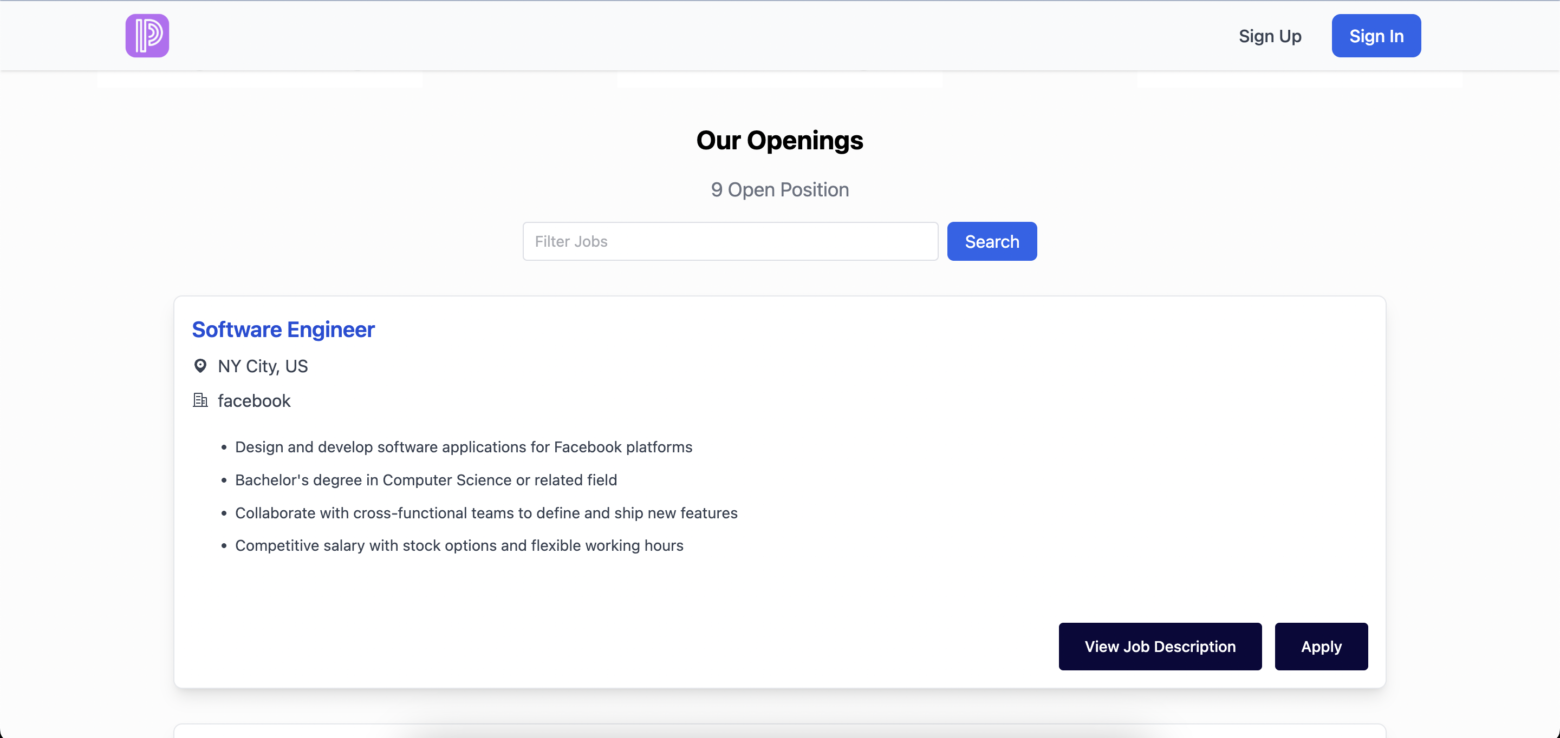This screenshot has height=738, width=1560.
Task: Open the Sign Up page
Action: (x=1270, y=36)
